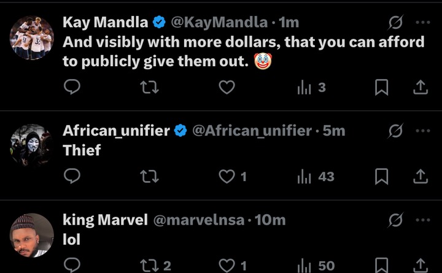The image size is (442, 273).
Task: Open more options on African_unifier's tweet
Action: coord(423,131)
